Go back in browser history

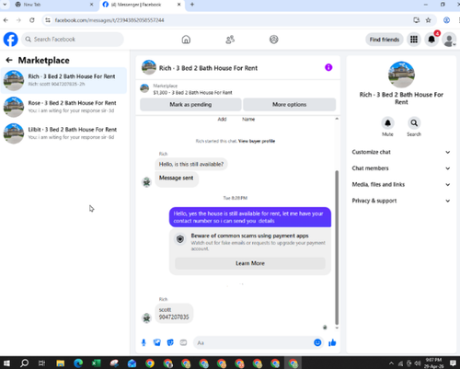[x=6, y=20]
